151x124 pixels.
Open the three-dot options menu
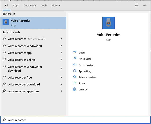(144, 5)
